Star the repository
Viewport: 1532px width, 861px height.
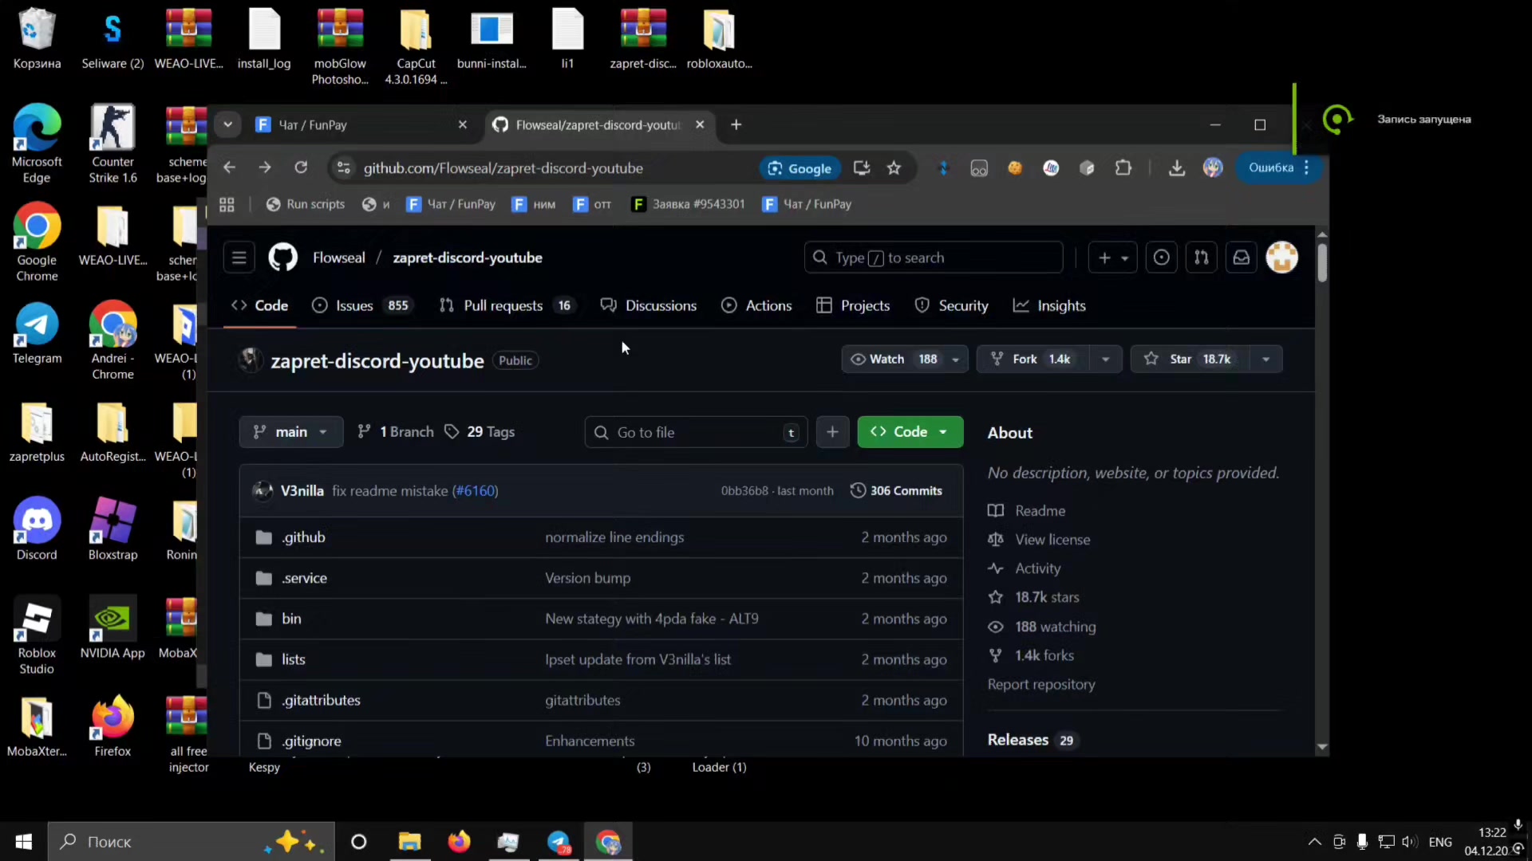(x=1190, y=360)
